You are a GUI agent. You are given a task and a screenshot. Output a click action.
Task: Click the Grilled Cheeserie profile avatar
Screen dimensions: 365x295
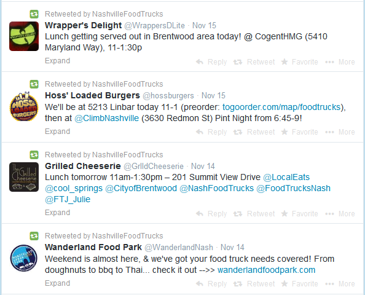click(24, 177)
